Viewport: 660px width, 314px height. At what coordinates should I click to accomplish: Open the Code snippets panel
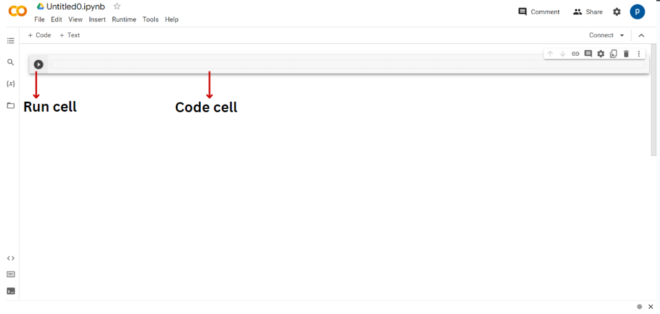tap(11, 258)
